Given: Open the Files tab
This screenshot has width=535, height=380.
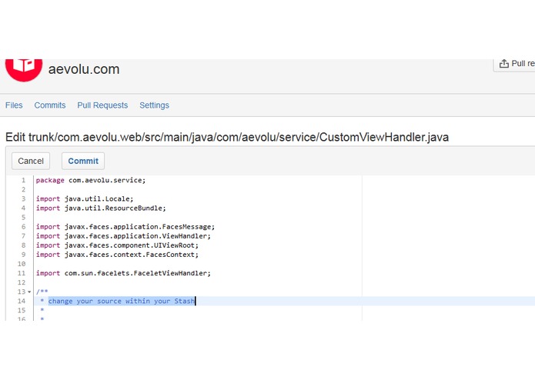Looking at the screenshot, I should coord(14,105).
